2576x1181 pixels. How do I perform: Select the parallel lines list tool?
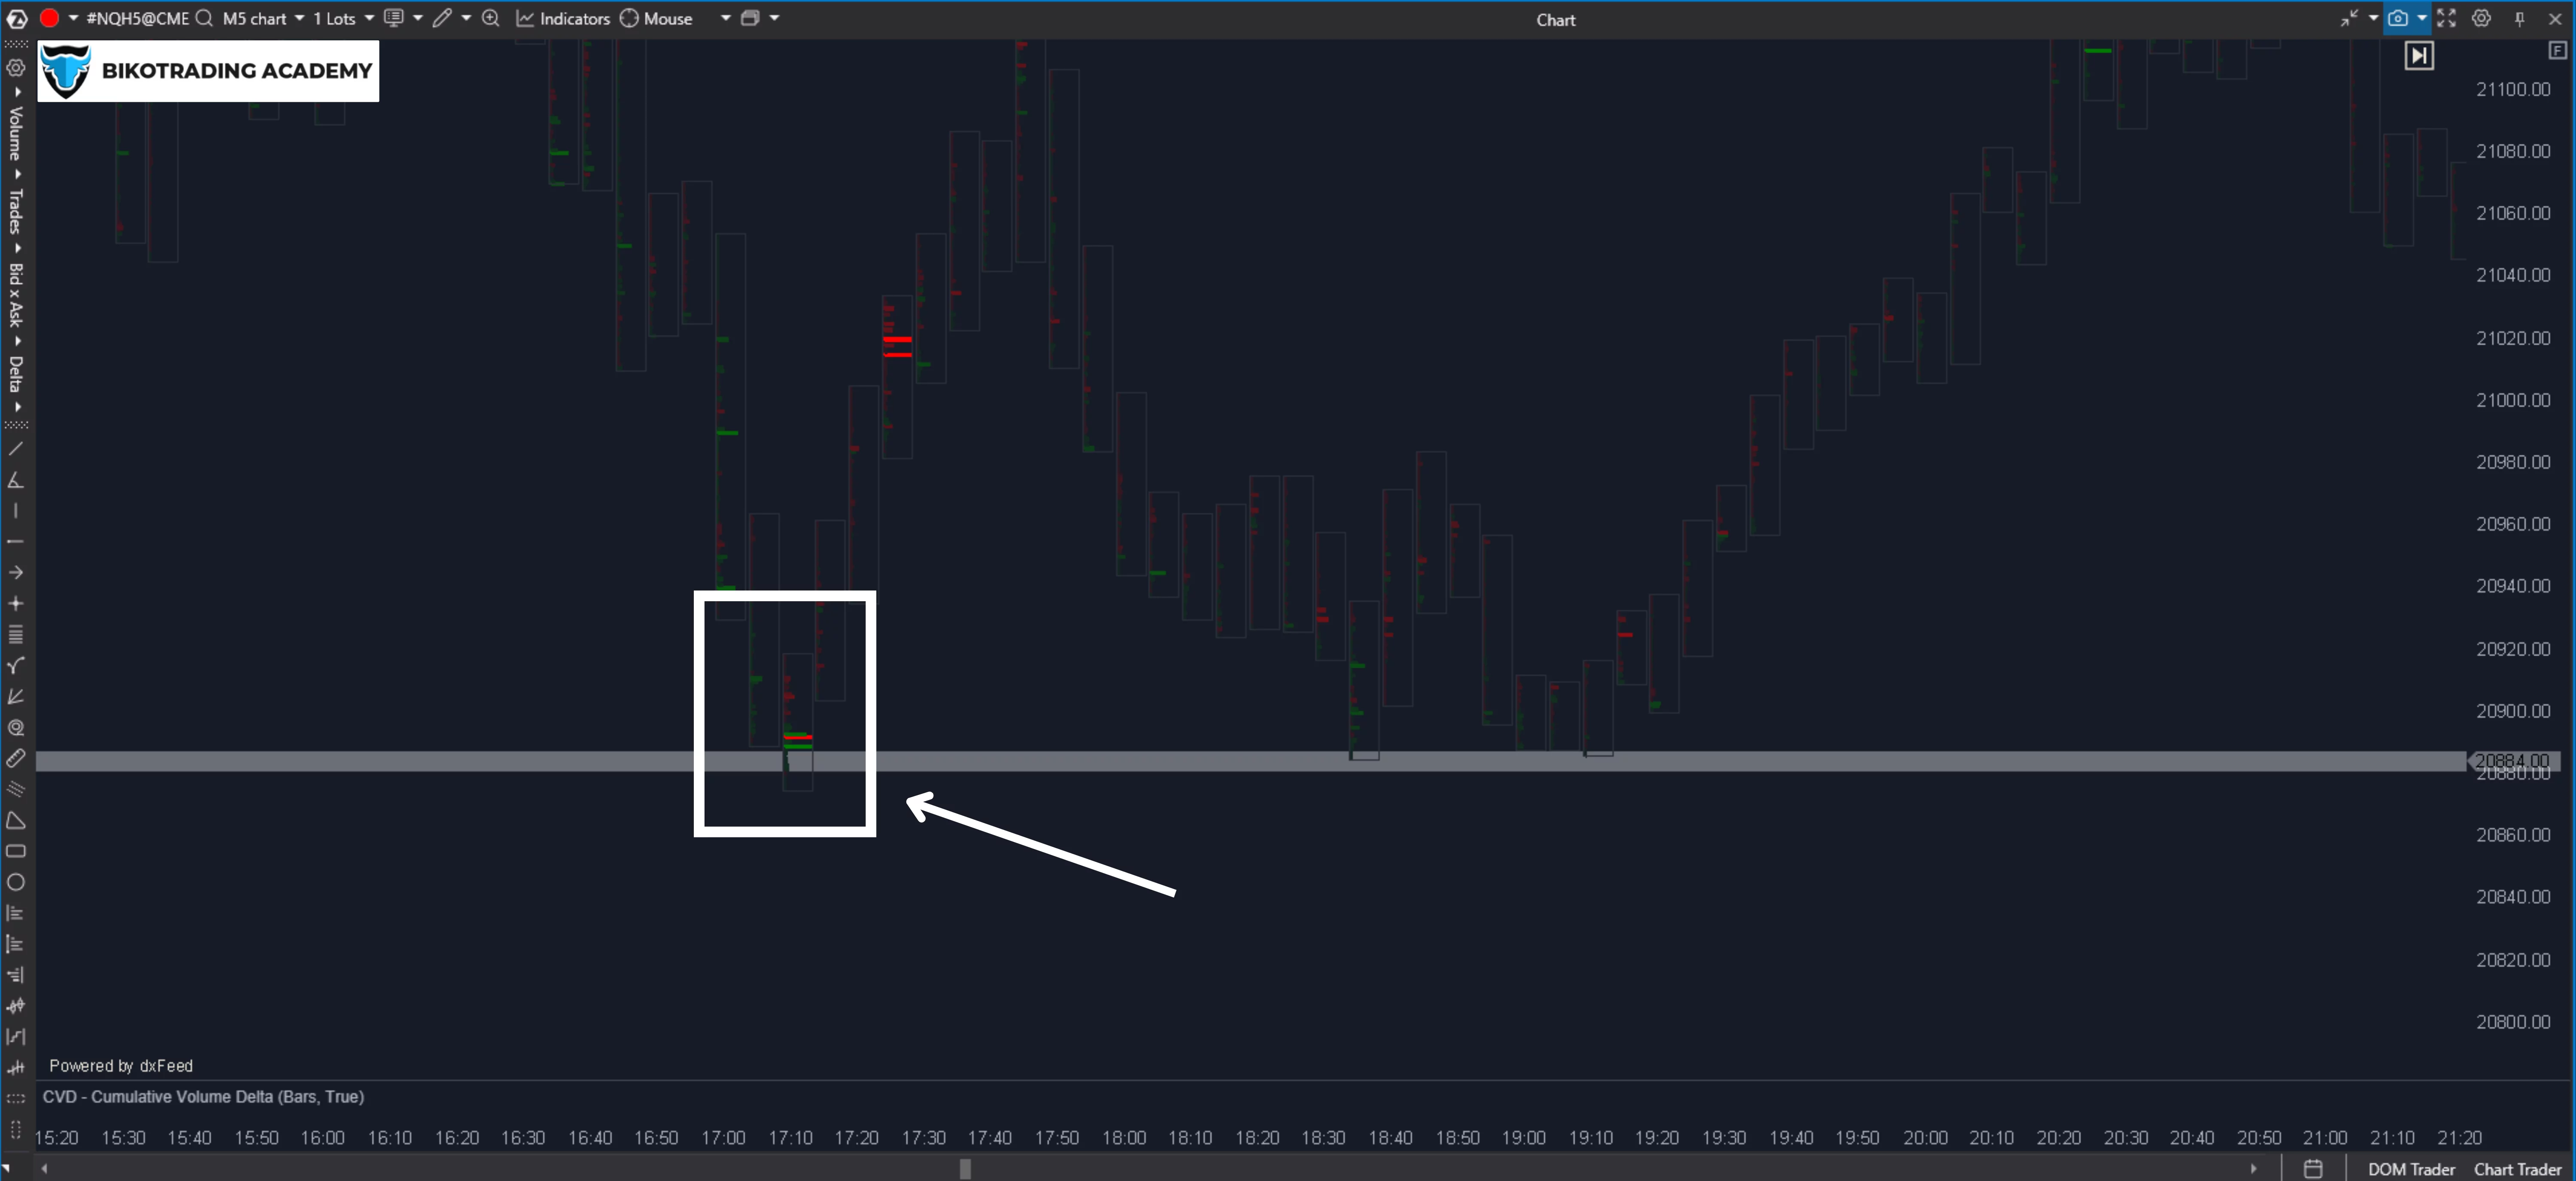16,635
